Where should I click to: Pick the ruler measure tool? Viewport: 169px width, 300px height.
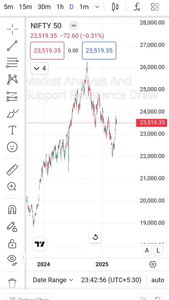click(x=12, y=170)
